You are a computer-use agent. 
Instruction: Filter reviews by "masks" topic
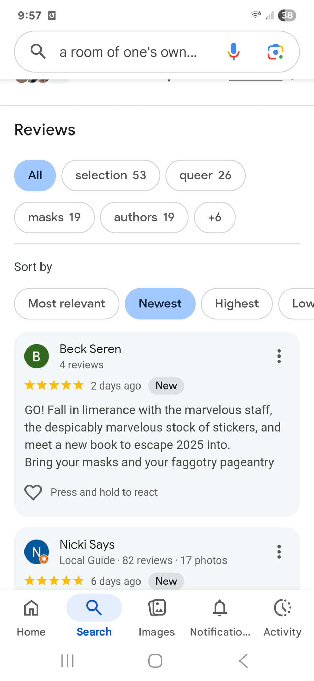[54, 217]
